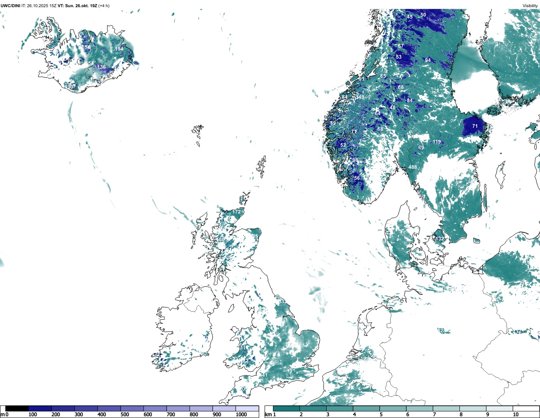Select the 100–200 m dark navy legend swatch

pos(40,408)
